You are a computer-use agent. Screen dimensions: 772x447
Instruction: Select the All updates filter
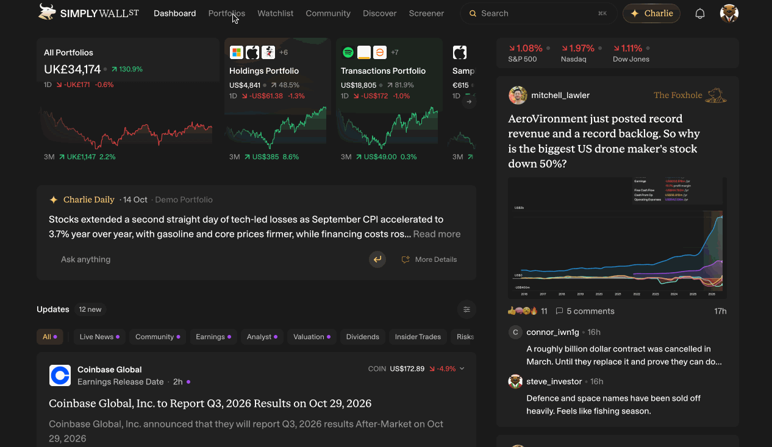tap(50, 337)
